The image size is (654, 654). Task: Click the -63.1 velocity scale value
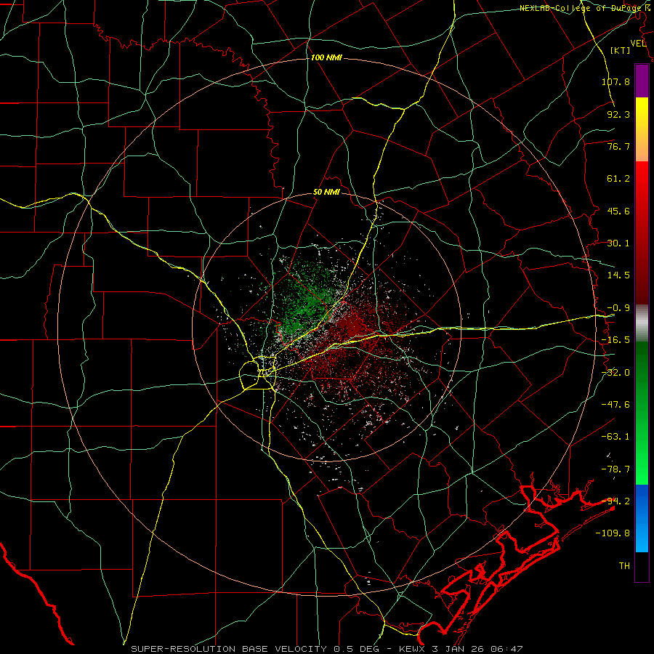615,437
